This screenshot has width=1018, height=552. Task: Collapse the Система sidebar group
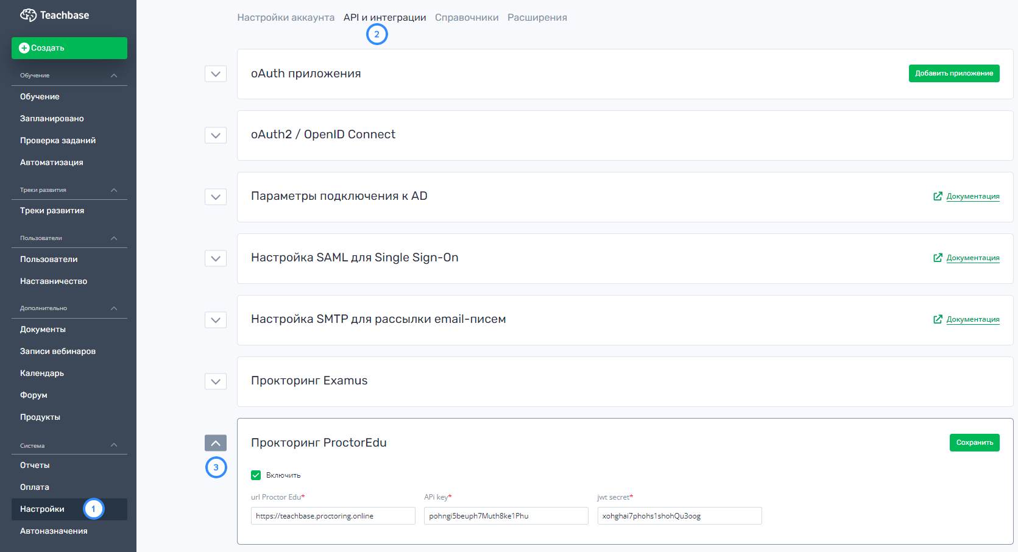click(x=114, y=445)
